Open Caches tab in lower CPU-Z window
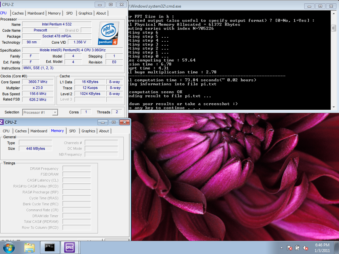 click(x=21, y=131)
